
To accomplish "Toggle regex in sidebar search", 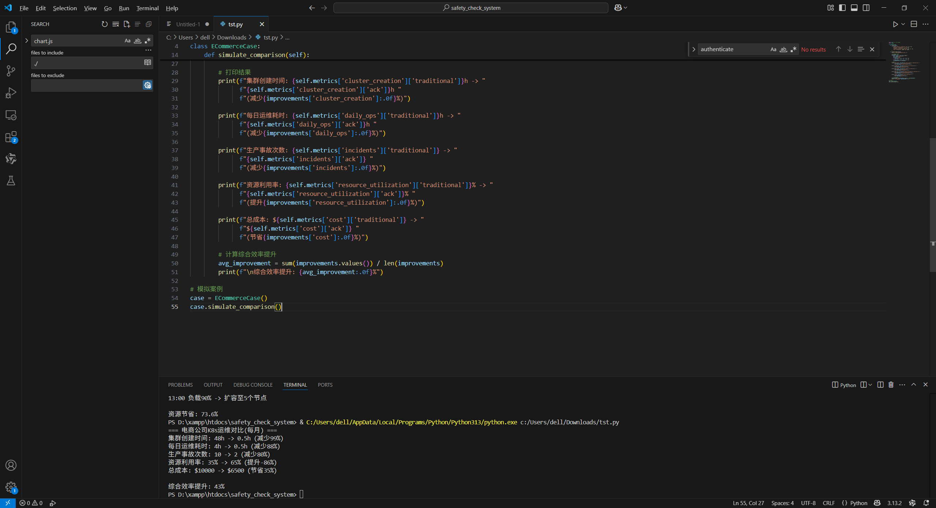I will point(148,41).
